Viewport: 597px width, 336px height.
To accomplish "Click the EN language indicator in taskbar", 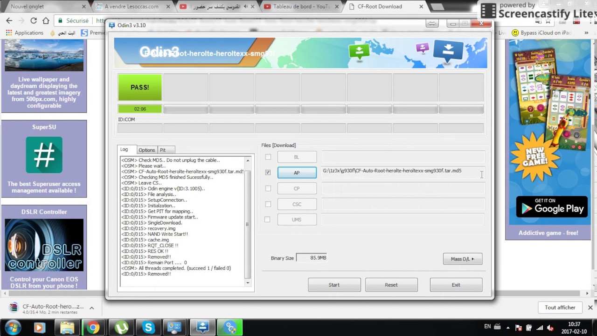I will tap(487, 327).
